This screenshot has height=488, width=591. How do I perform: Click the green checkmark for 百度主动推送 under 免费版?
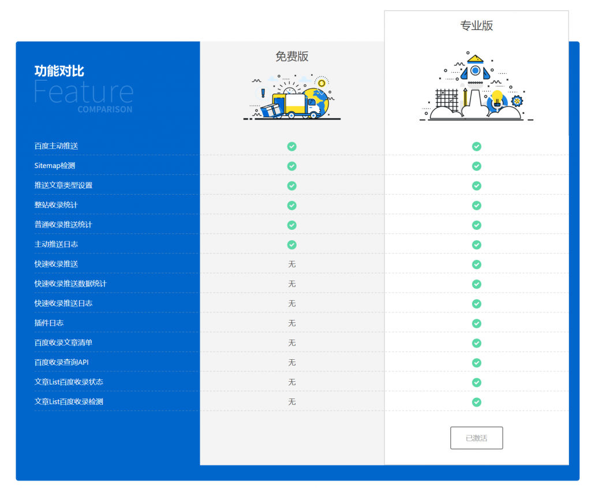291,146
